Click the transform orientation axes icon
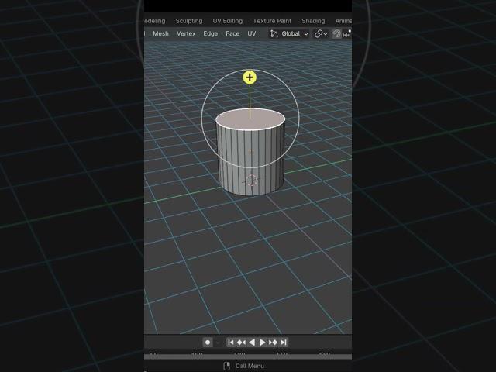Image resolution: width=496 pixels, height=372 pixels. (x=274, y=33)
